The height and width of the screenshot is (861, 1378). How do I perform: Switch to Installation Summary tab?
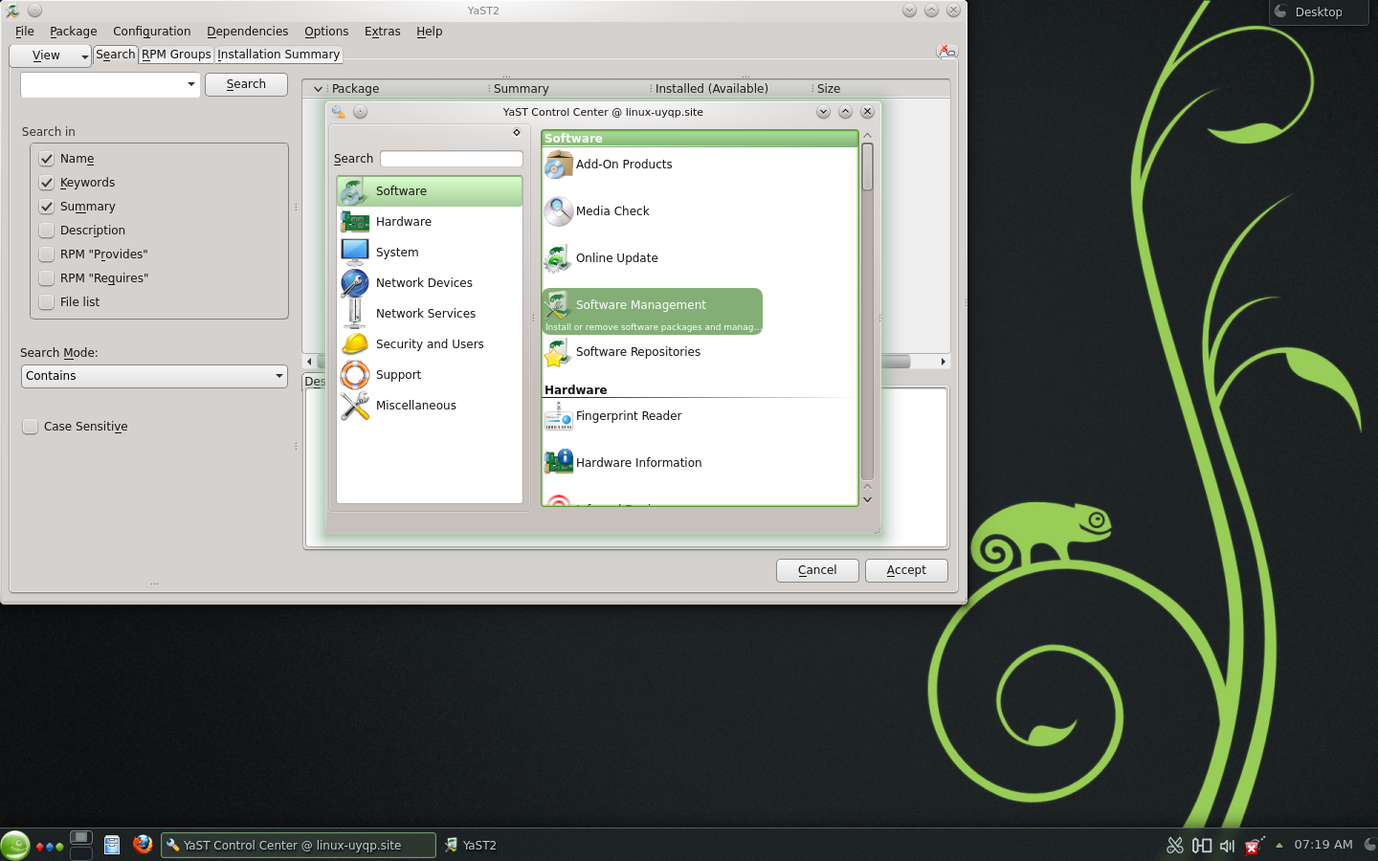pyautogui.click(x=278, y=55)
